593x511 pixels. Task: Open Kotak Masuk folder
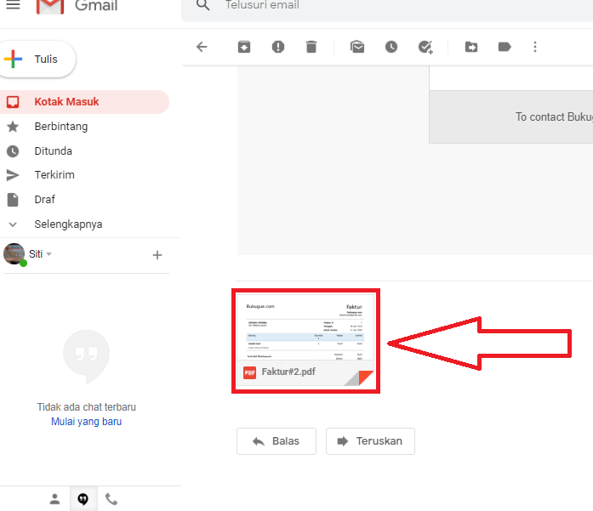(x=84, y=102)
